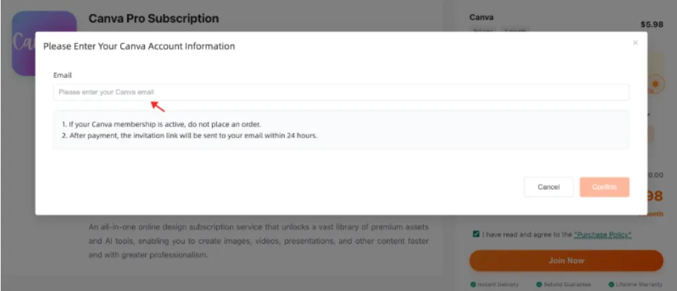Viewport: 677px width, 291px height.
Task: Click the Email field label
Action: [x=63, y=75]
